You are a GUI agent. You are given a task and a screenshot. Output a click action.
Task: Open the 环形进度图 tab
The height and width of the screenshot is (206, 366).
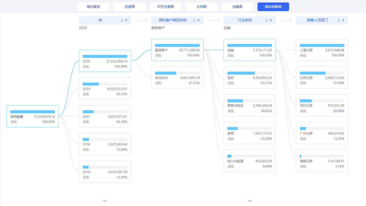[166, 7]
